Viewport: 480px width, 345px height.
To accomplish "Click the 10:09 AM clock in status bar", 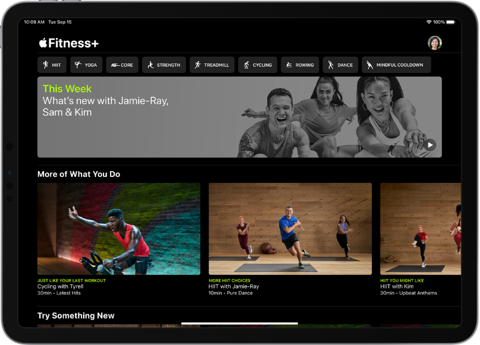I will [x=34, y=22].
